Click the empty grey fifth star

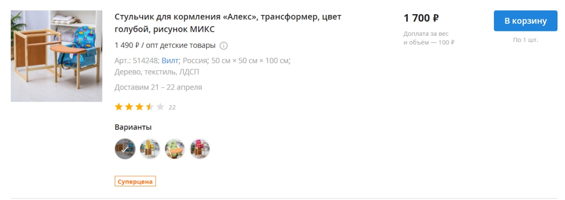coord(160,107)
